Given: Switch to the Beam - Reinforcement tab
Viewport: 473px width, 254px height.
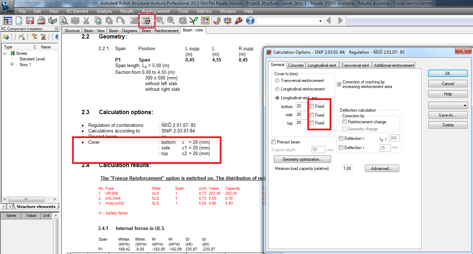Looking at the screenshot, I should [x=160, y=31].
